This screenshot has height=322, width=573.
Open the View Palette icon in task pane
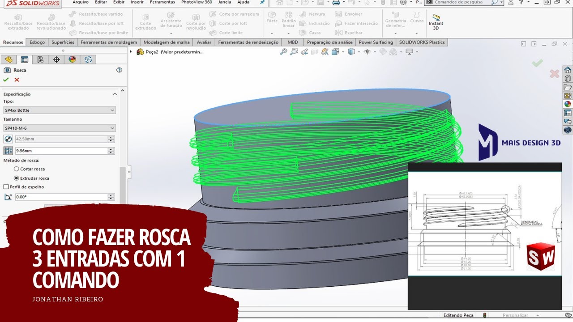(568, 96)
